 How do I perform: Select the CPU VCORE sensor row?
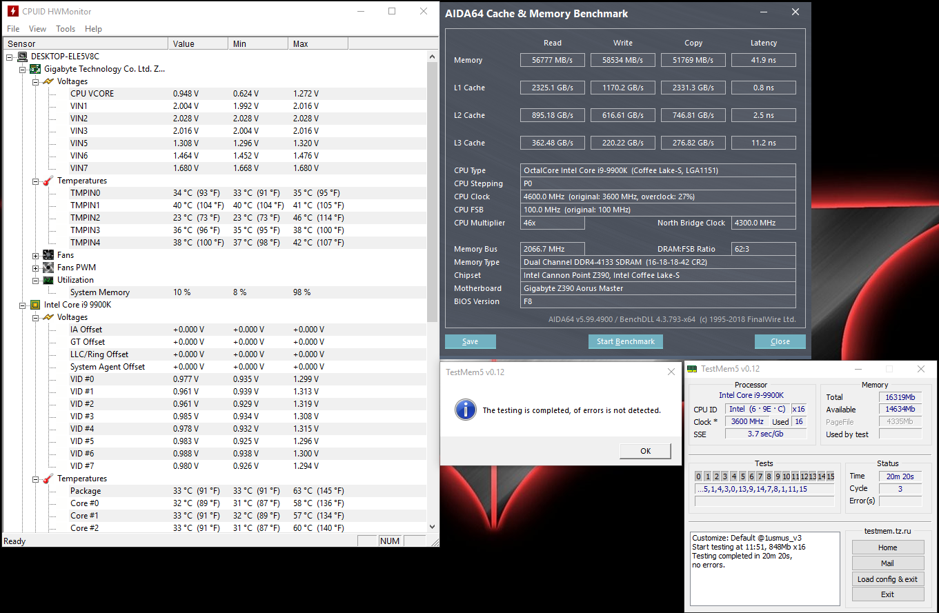coord(215,94)
